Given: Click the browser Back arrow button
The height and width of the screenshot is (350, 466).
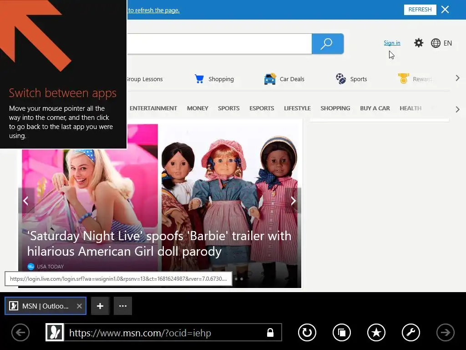Looking at the screenshot, I should 20,332.
